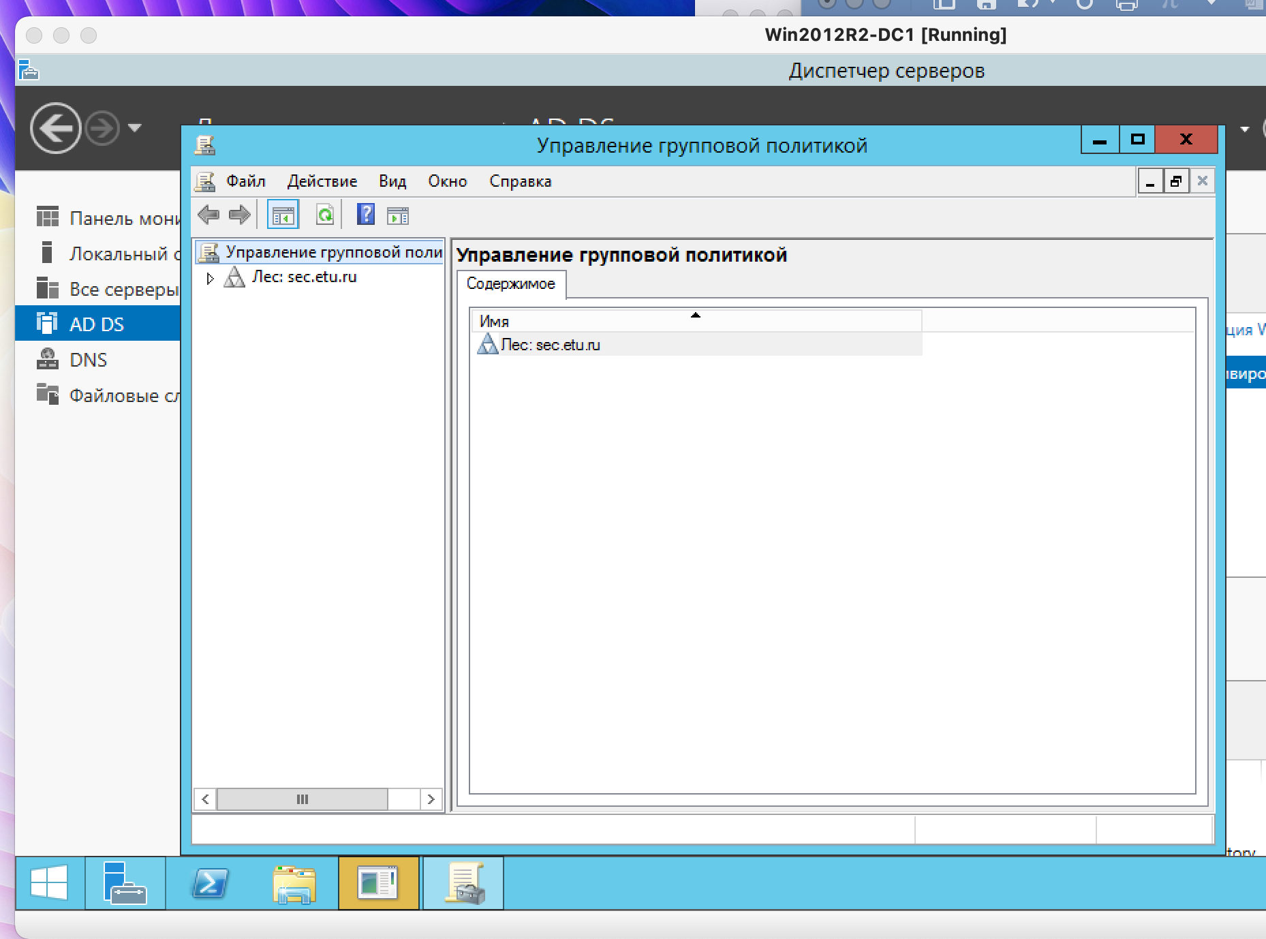The width and height of the screenshot is (1266, 939).
Task: Open the Файл menu
Action: pos(246,181)
